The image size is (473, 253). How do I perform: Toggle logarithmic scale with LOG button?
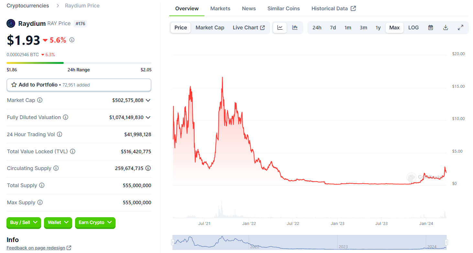413,27
